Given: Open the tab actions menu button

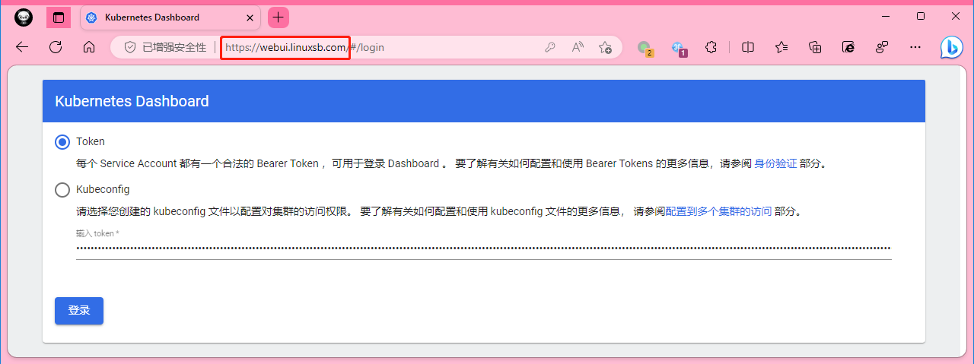Looking at the screenshot, I should coord(58,17).
